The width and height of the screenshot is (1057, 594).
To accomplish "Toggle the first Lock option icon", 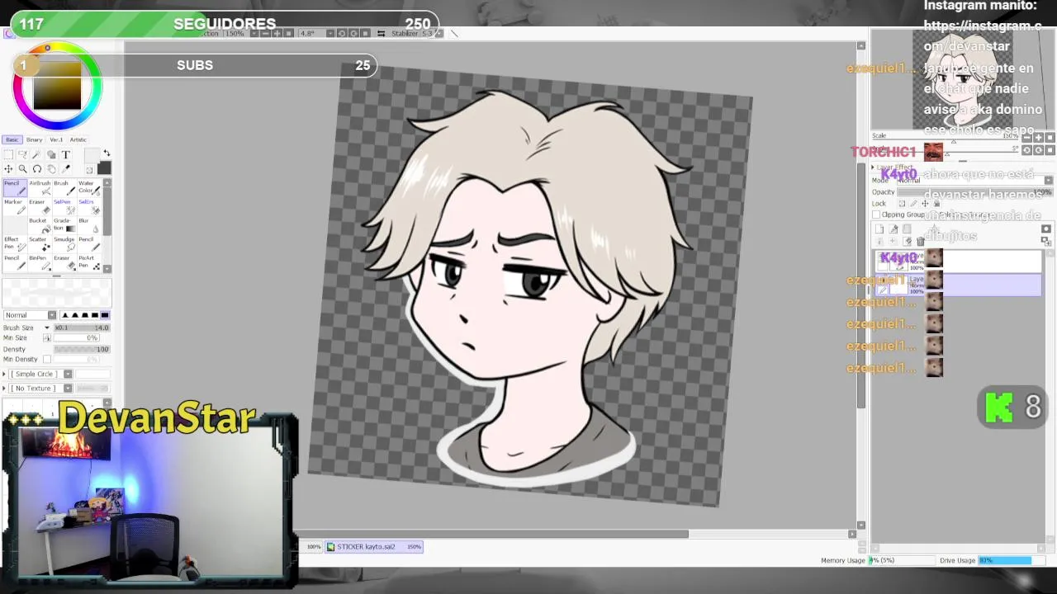I will 902,203.
